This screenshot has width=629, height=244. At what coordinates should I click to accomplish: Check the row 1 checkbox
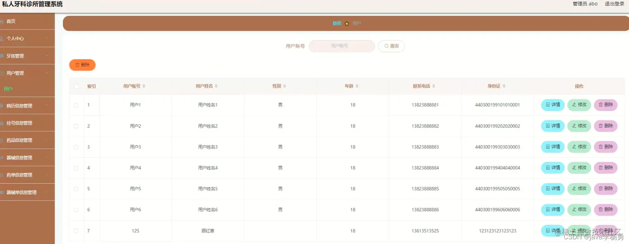[76, 105]
